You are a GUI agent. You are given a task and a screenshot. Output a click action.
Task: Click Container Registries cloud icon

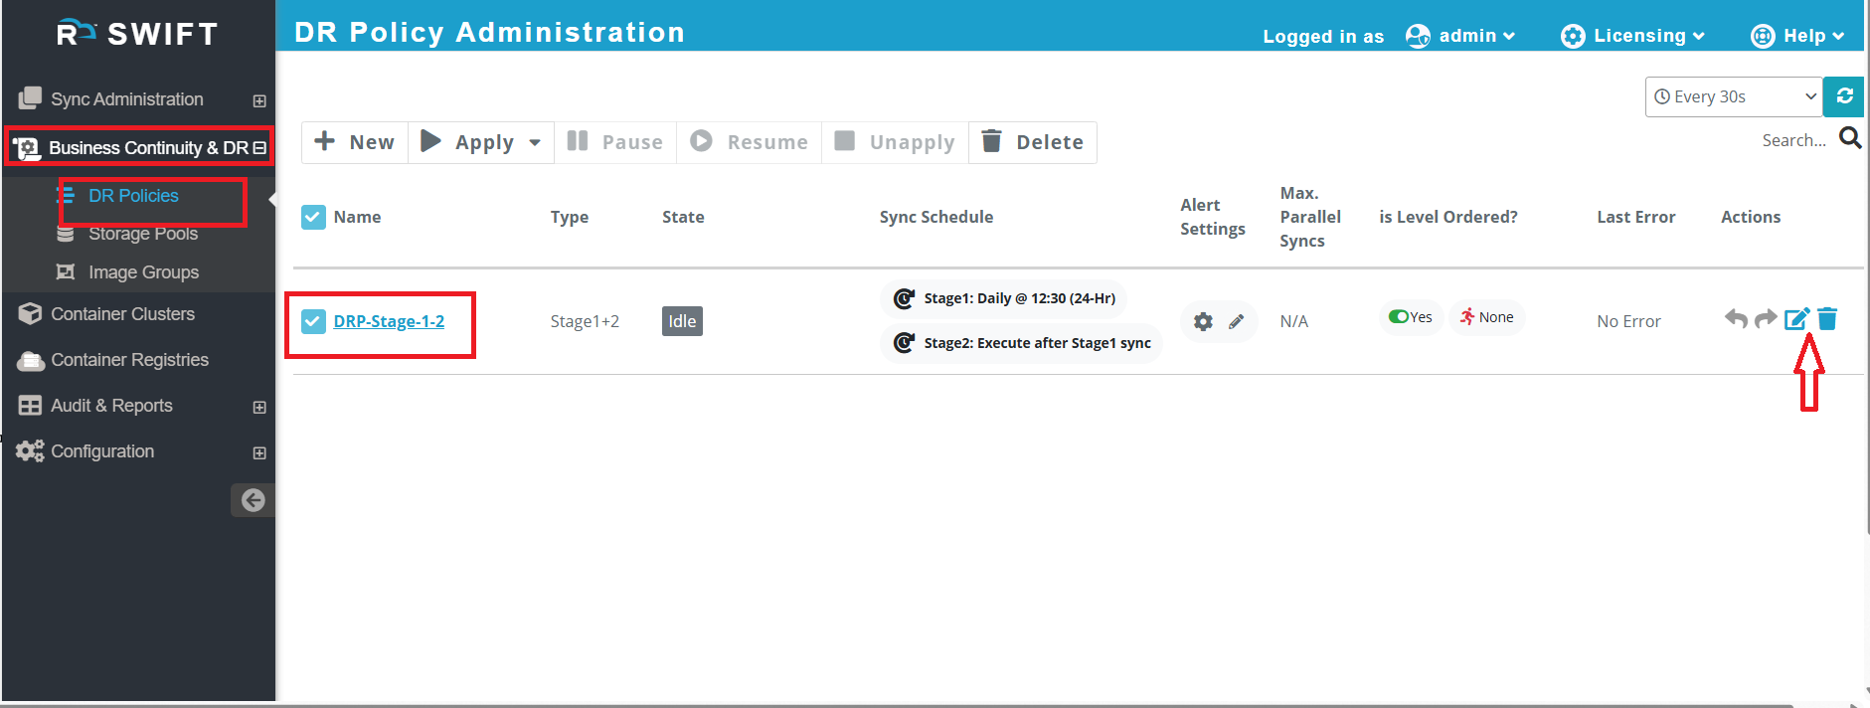click(x=31, y=360)
